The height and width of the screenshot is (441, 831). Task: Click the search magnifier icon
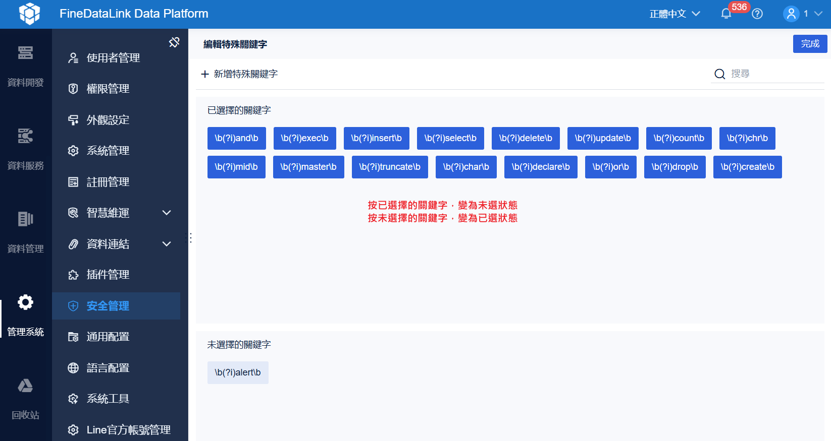pos(720,74)
